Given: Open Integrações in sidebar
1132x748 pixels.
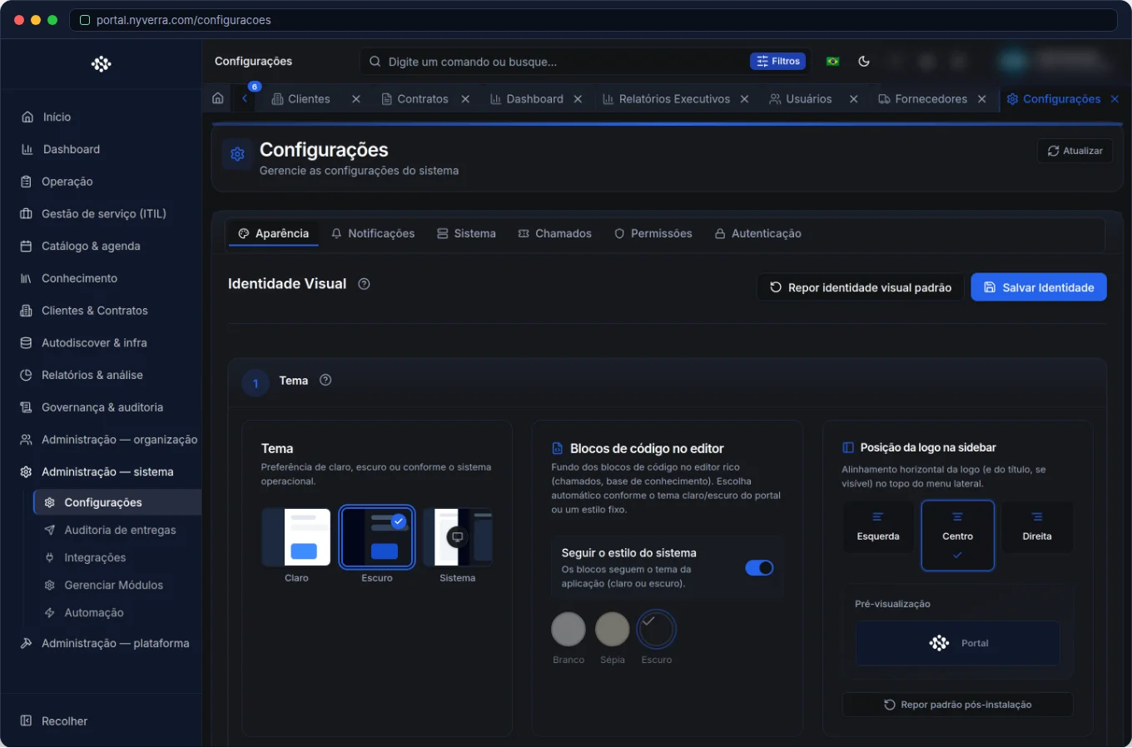Looking at the screenshot, I should point(117,557).
